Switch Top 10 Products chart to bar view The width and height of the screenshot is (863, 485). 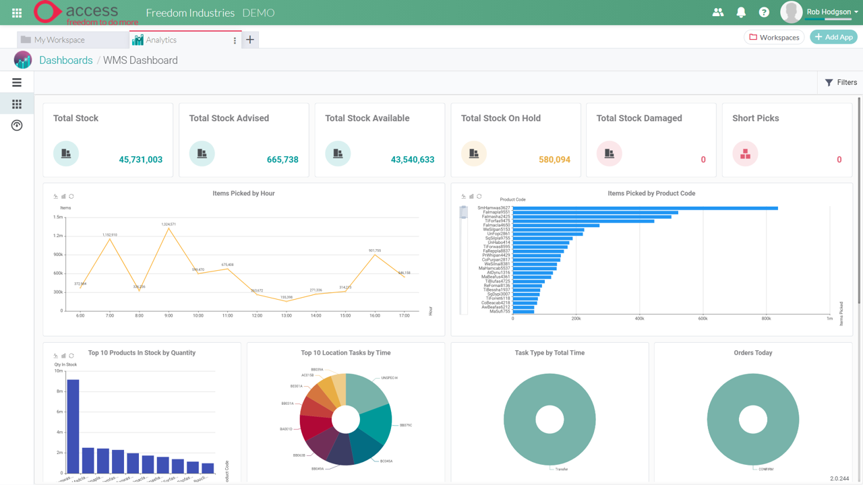coord(63,356)
